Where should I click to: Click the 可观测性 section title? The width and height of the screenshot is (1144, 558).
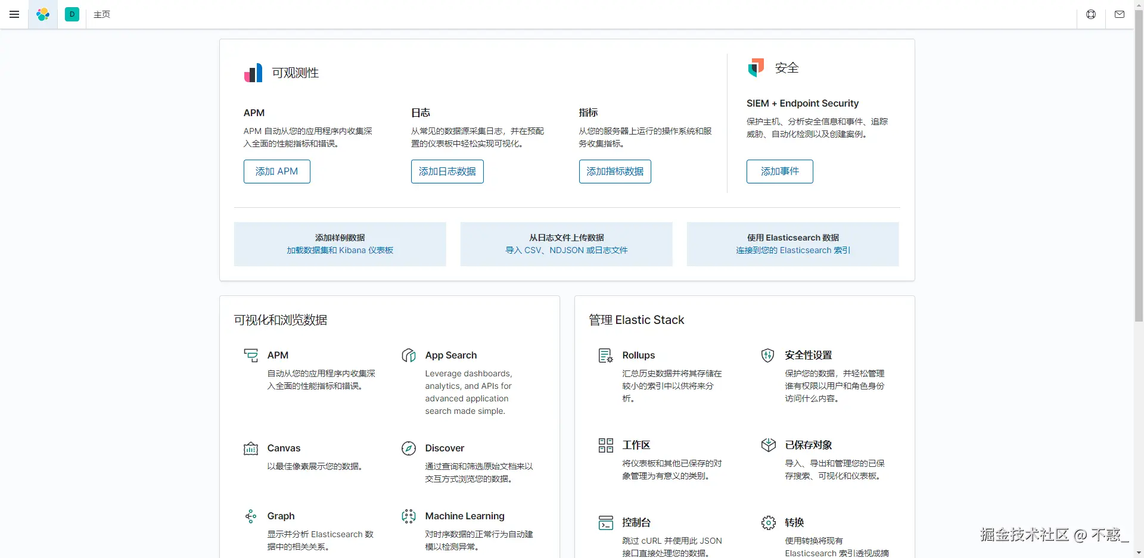tap(296, 73)
